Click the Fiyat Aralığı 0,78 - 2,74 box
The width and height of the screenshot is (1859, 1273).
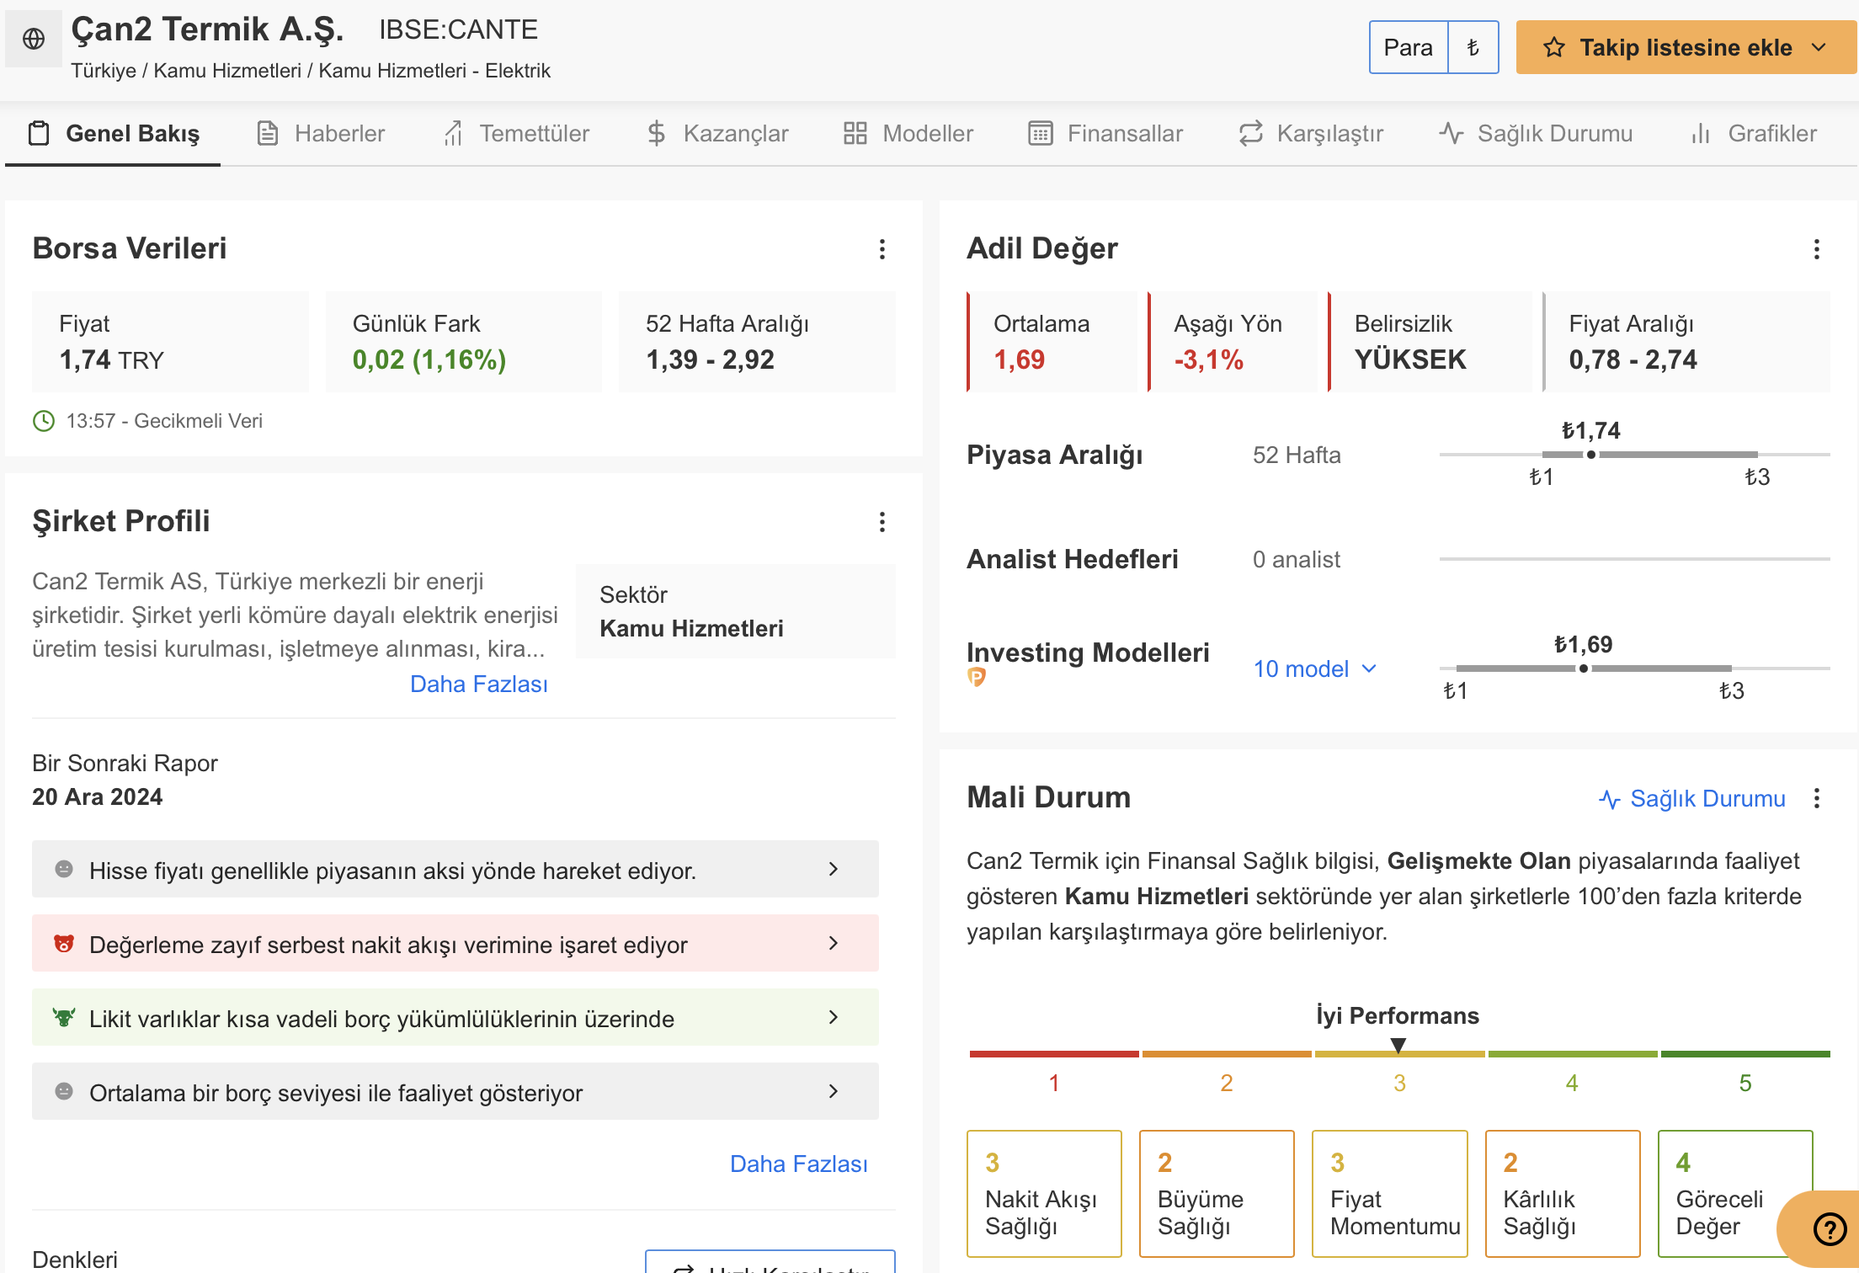point(1686,342)
